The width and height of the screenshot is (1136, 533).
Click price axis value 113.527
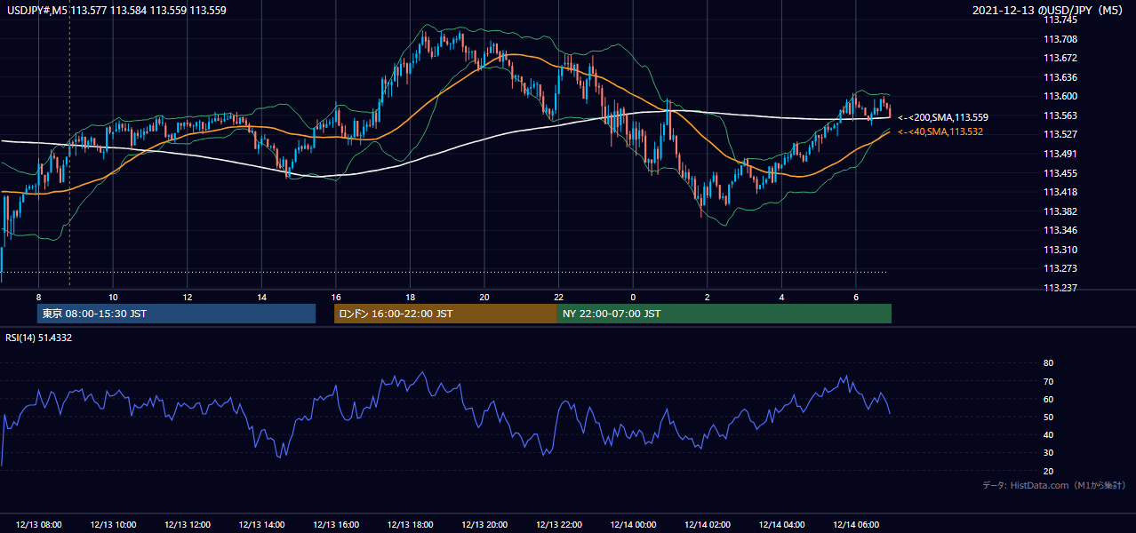[x=1060, y=135]
